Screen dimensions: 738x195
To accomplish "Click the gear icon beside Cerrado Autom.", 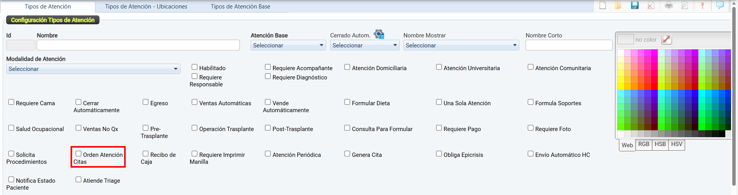I will point(379,34).
